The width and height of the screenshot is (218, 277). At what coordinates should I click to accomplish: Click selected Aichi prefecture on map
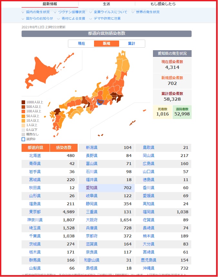click(100, 102)
